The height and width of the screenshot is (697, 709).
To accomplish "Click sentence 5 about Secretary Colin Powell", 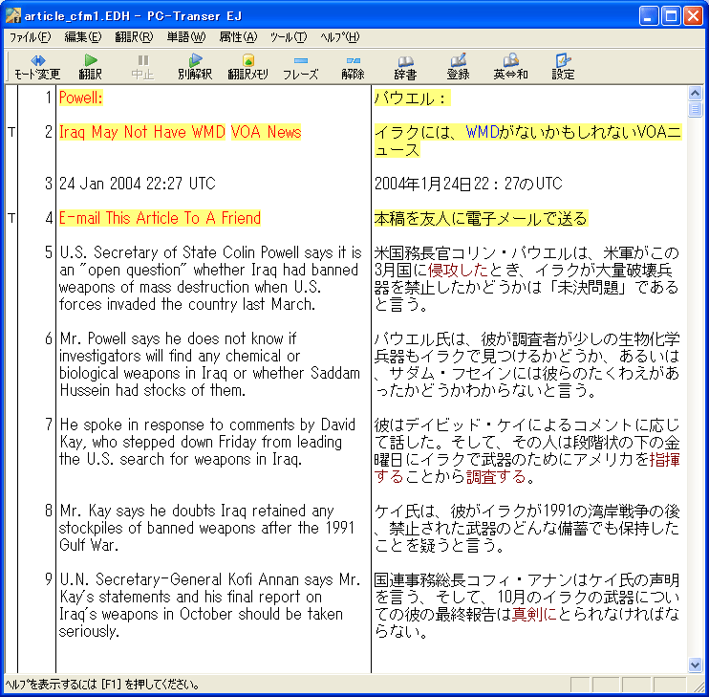I will (210, 278).
